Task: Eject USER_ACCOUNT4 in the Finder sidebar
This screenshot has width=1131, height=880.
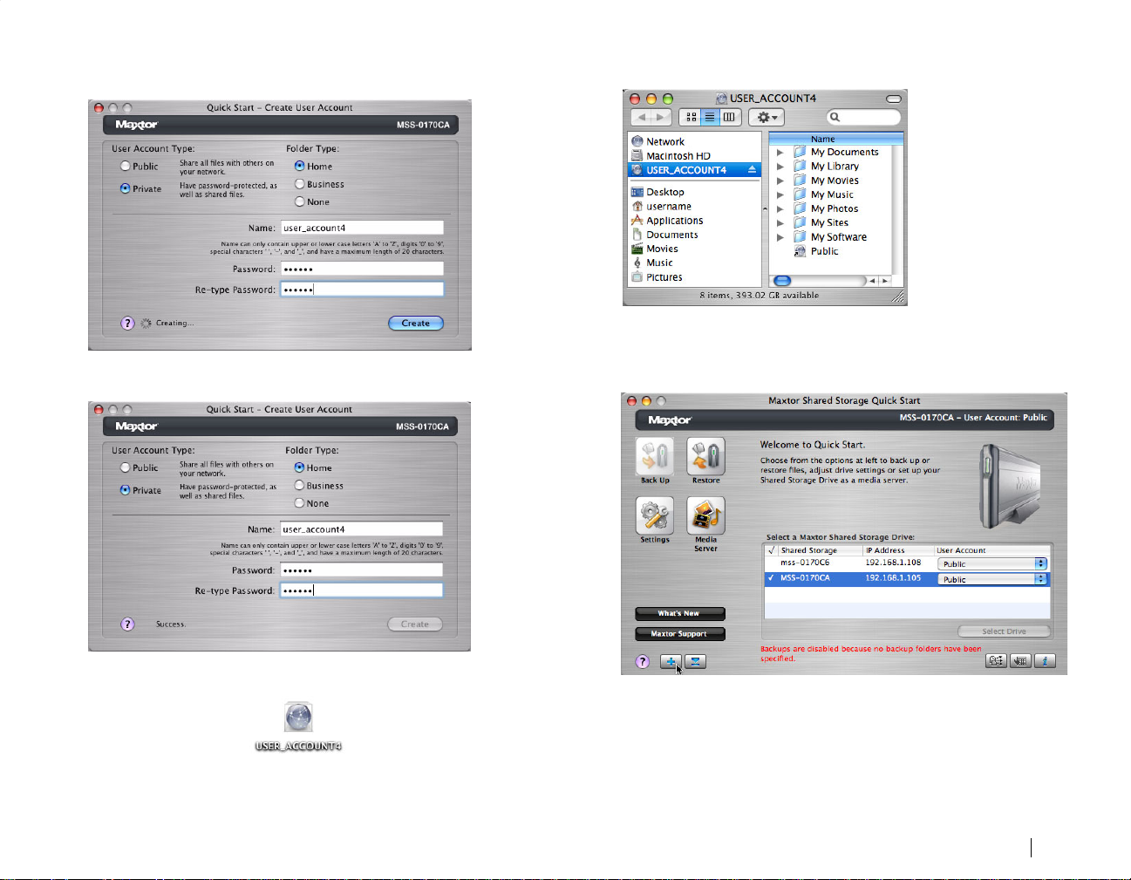Action: (752, 170)
